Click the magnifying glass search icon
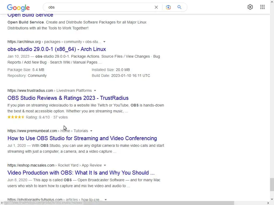 click(x=180, y=7)
